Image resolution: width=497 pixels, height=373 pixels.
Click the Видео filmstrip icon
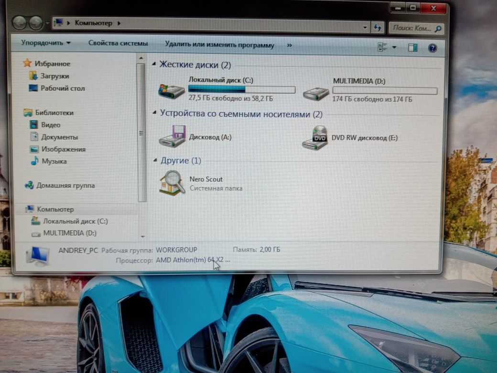pos(33,124)
